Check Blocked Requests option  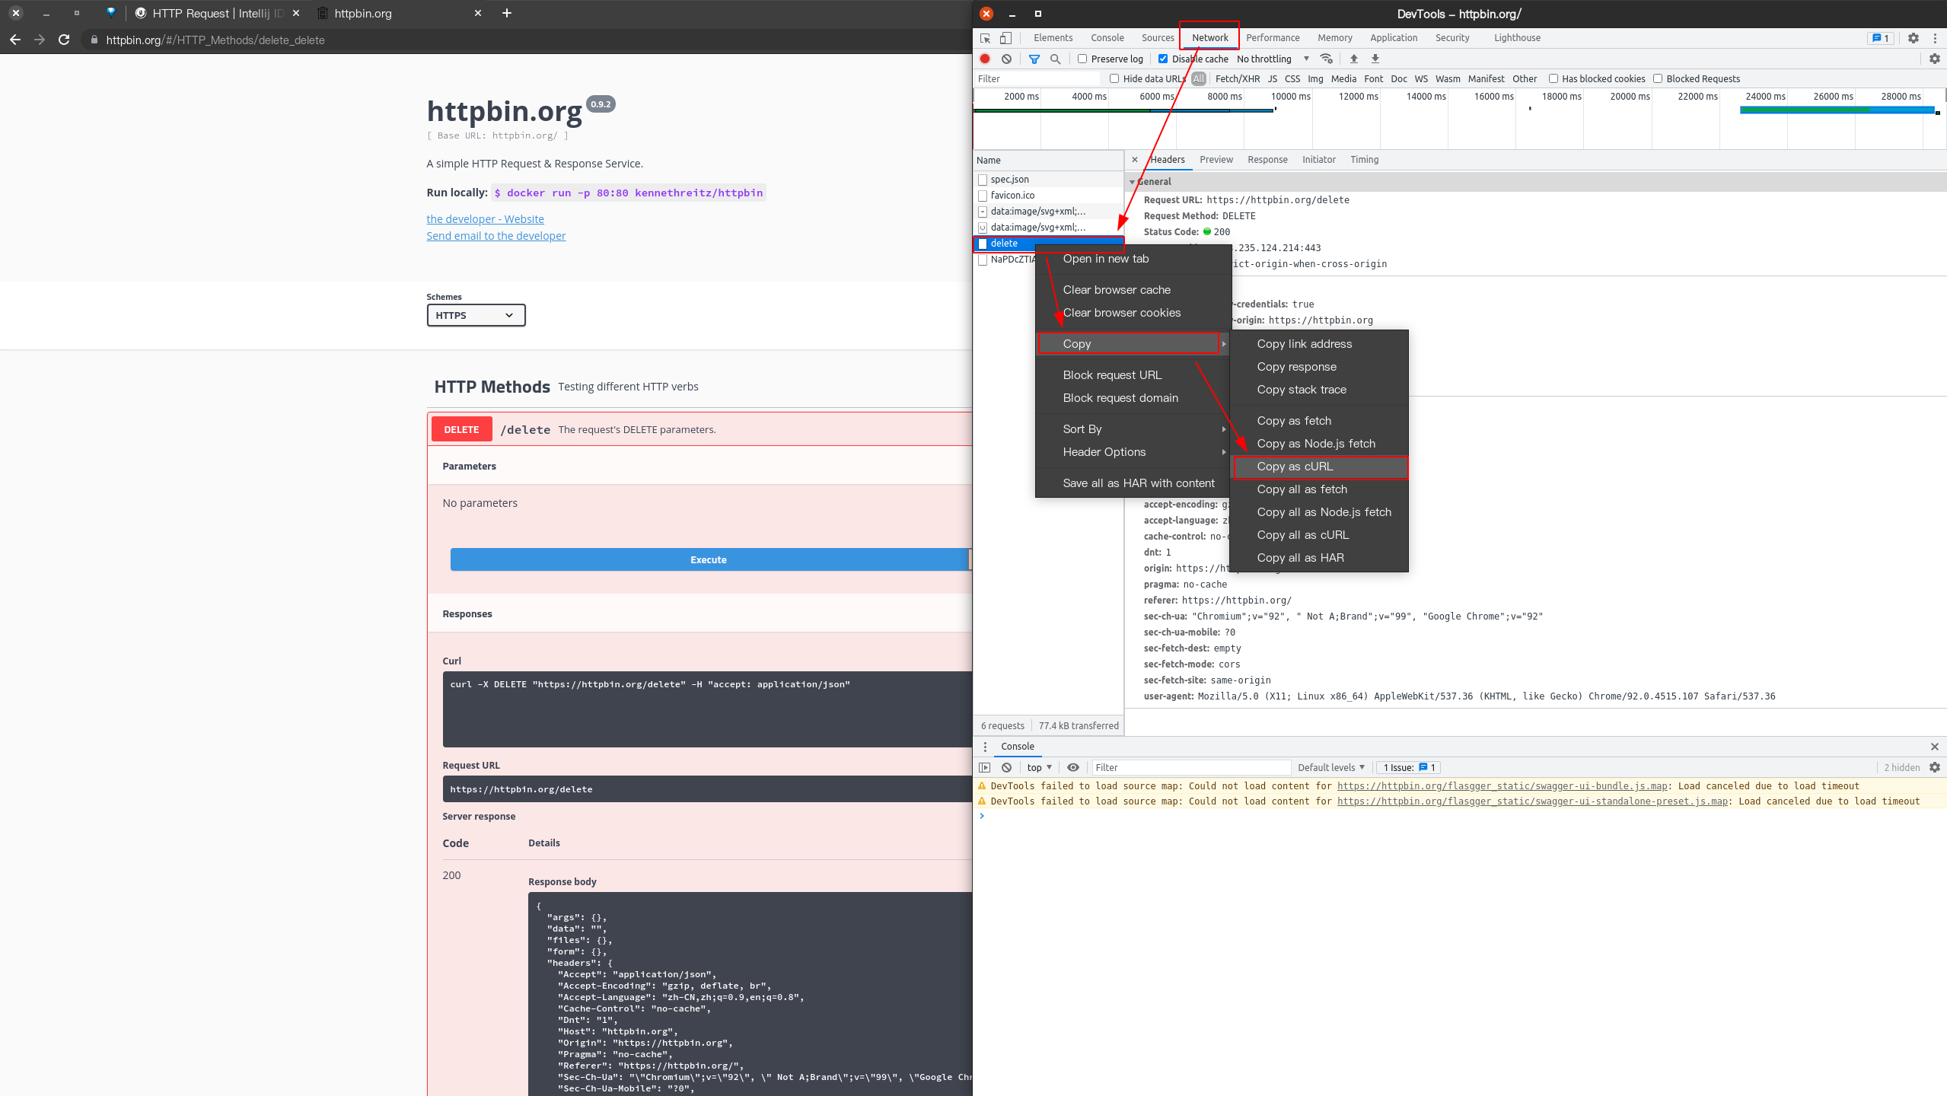coord(1658,78)
